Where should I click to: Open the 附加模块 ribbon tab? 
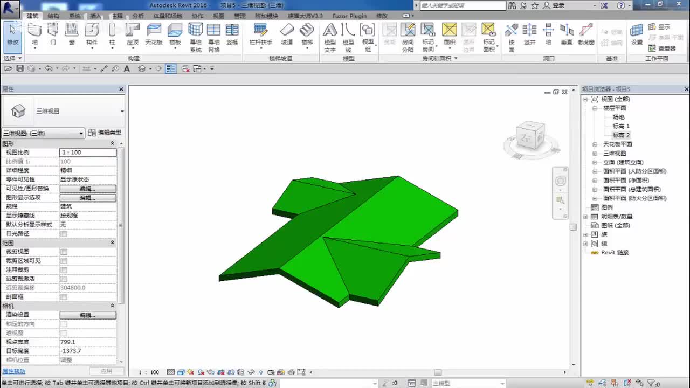(x=266, y=16)
